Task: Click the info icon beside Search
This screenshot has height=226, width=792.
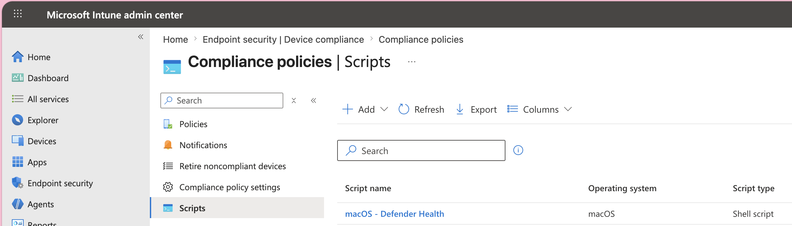Action: pyautogui.click(x=518, y=150)
